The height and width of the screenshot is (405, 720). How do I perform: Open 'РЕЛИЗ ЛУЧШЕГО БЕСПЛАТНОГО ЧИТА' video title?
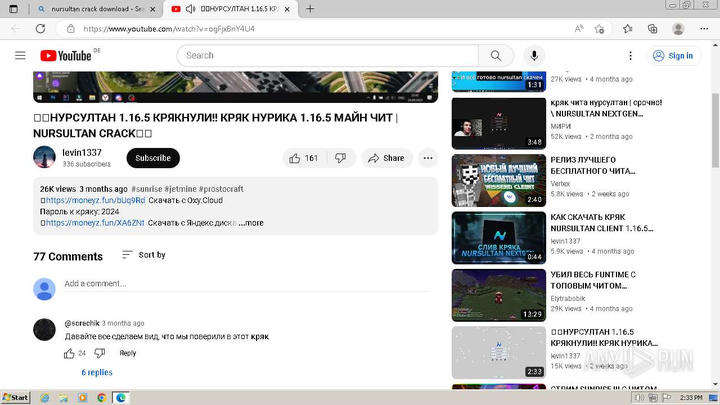pyautogui.click(x=593, y=165)
